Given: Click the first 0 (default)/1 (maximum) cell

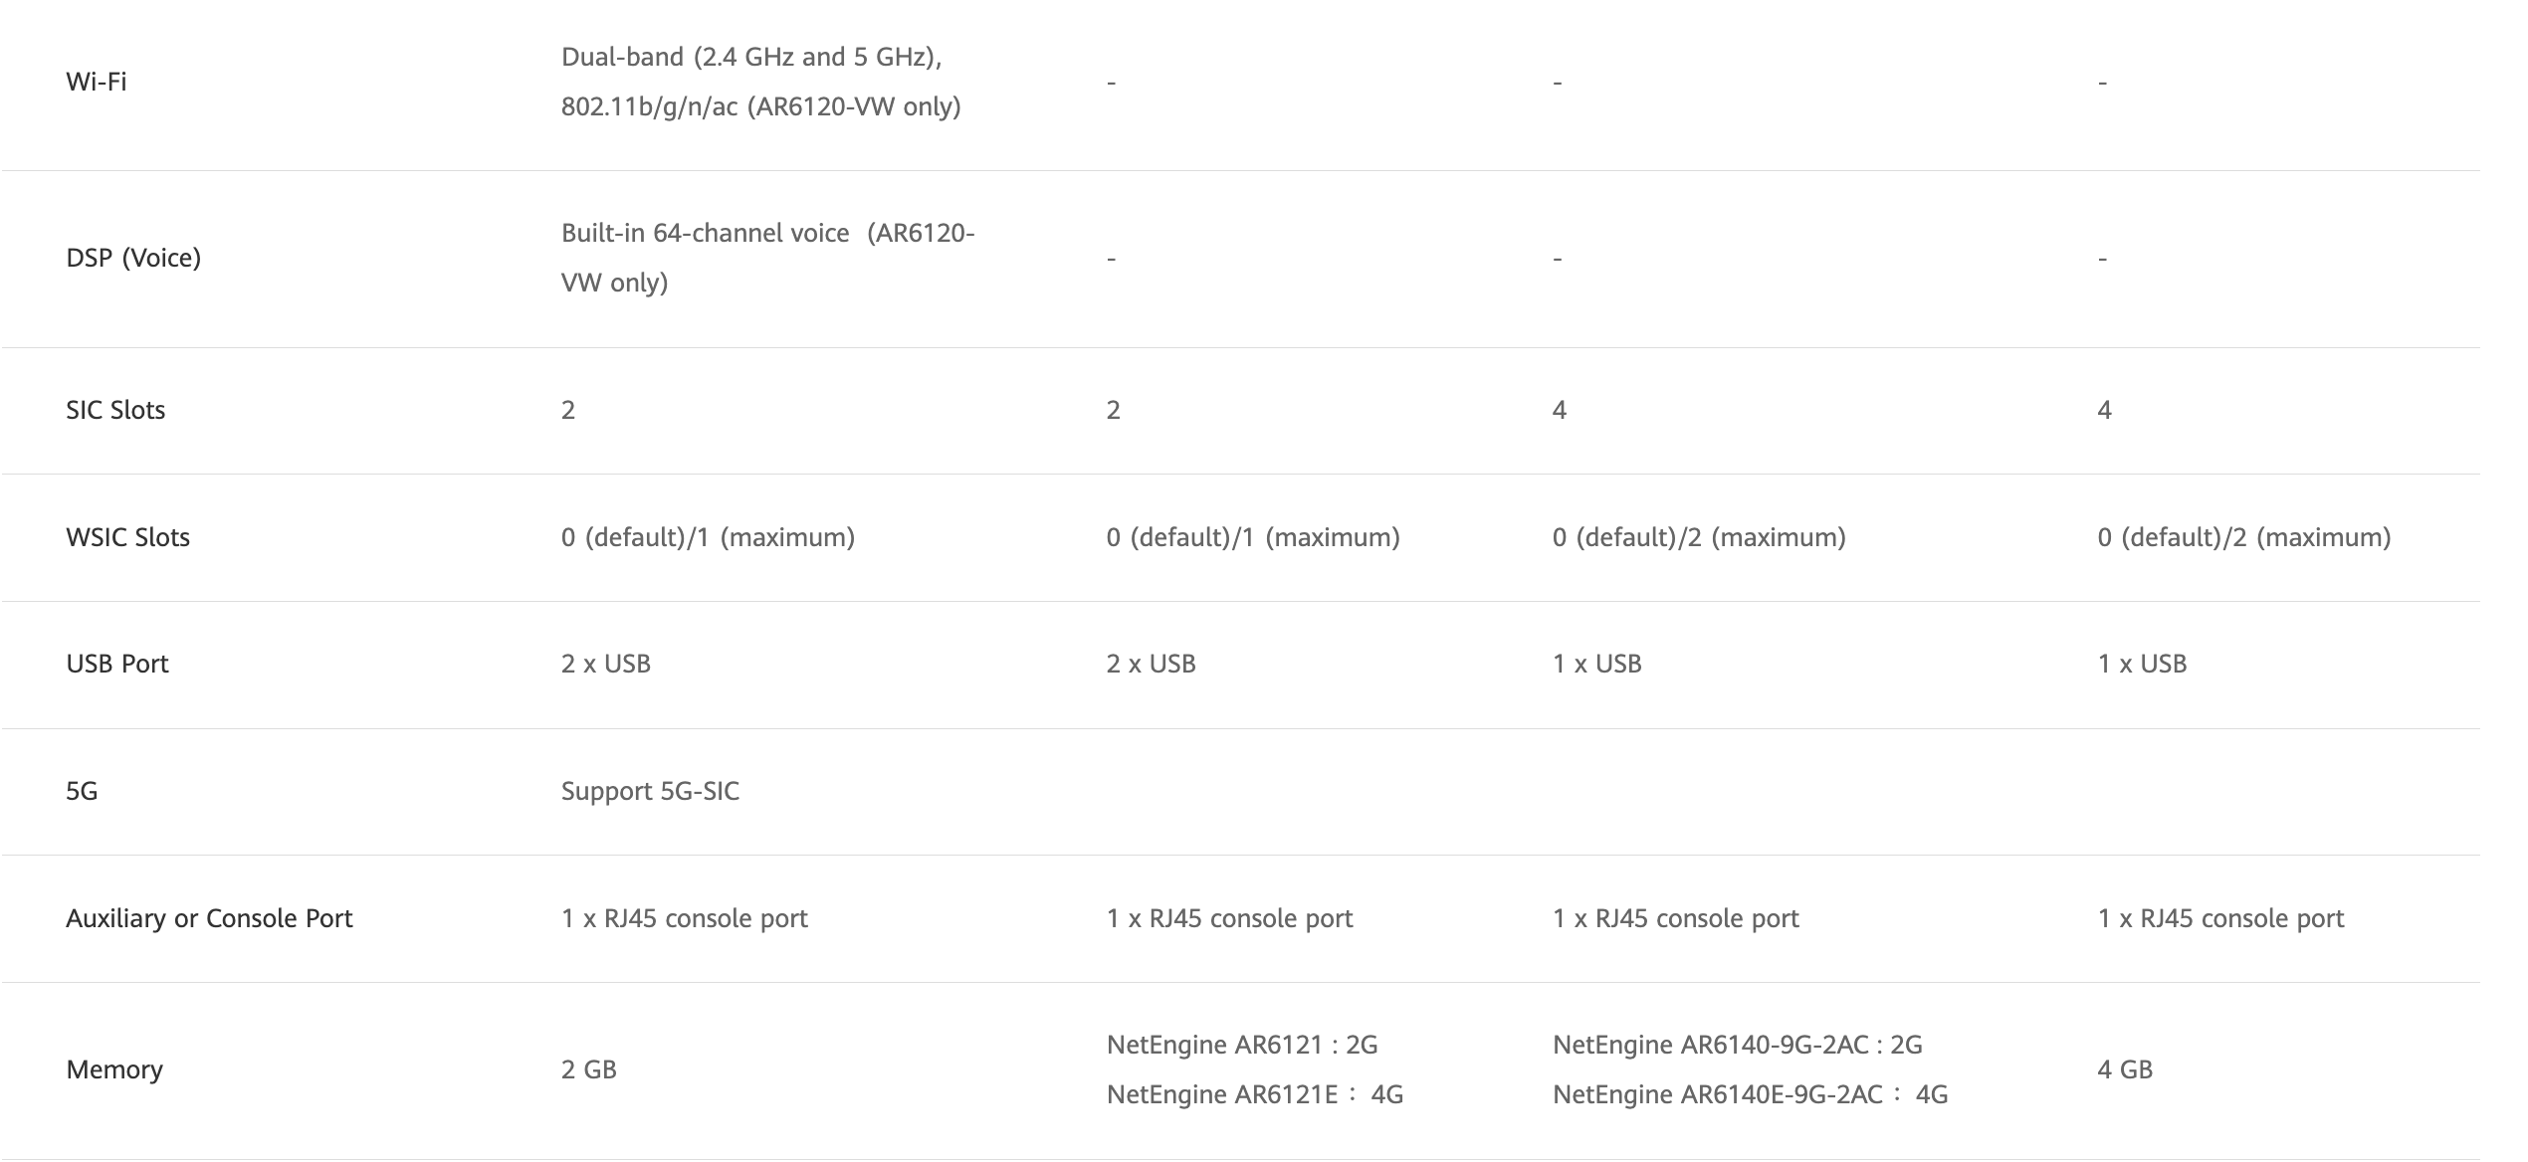Looking at the screenshot, I should tap(708, 537).
